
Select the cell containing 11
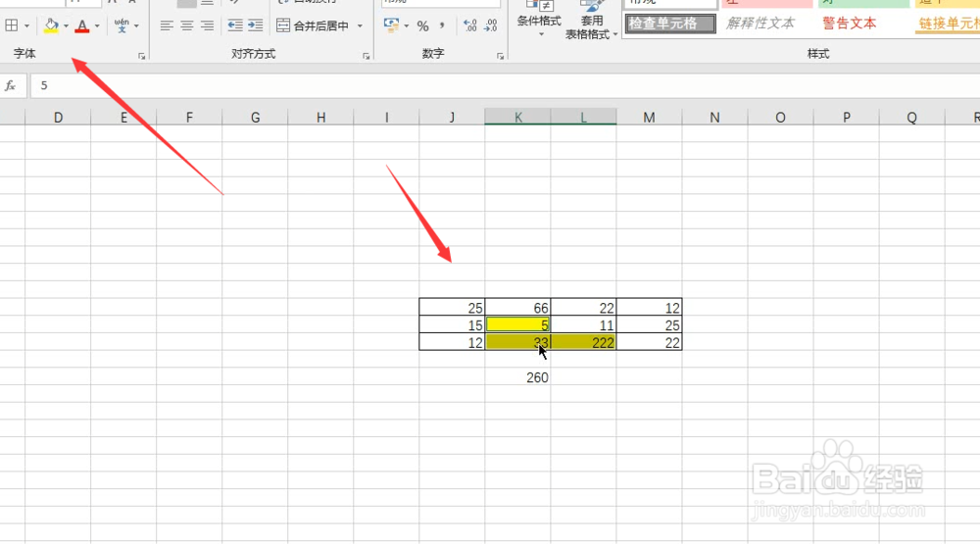coord(583,324)
